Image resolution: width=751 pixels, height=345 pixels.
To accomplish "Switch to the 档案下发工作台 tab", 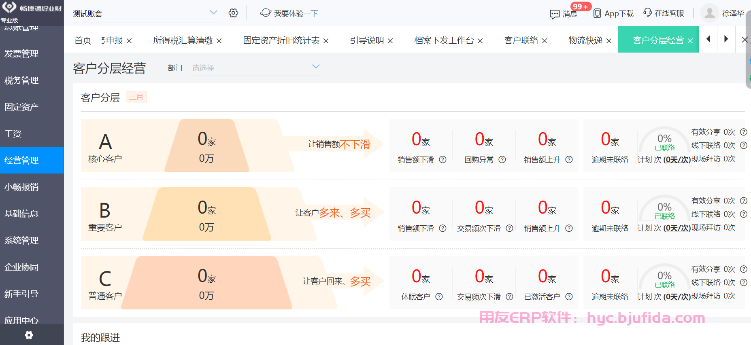I will [x=444, y=40].
